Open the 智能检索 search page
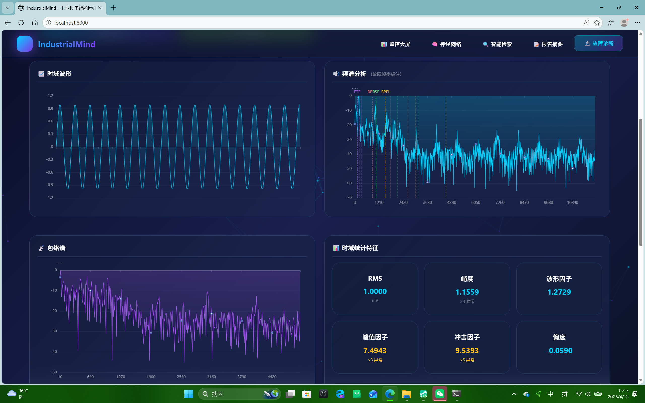This screenshot has width=645, height=403. click(x=497, y=44)
